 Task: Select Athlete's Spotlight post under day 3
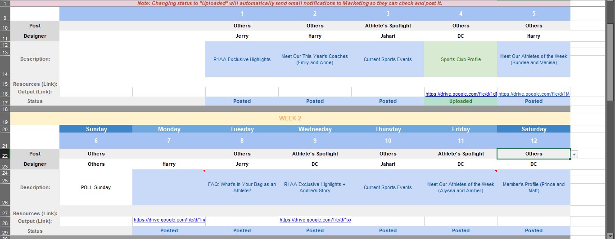coord(388,26)
